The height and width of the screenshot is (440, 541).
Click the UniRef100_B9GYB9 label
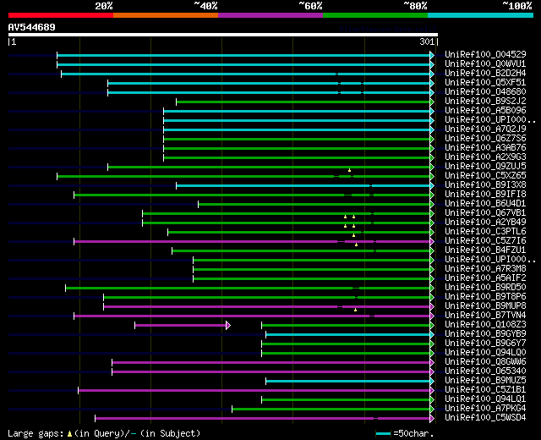[x=485, y=334]
